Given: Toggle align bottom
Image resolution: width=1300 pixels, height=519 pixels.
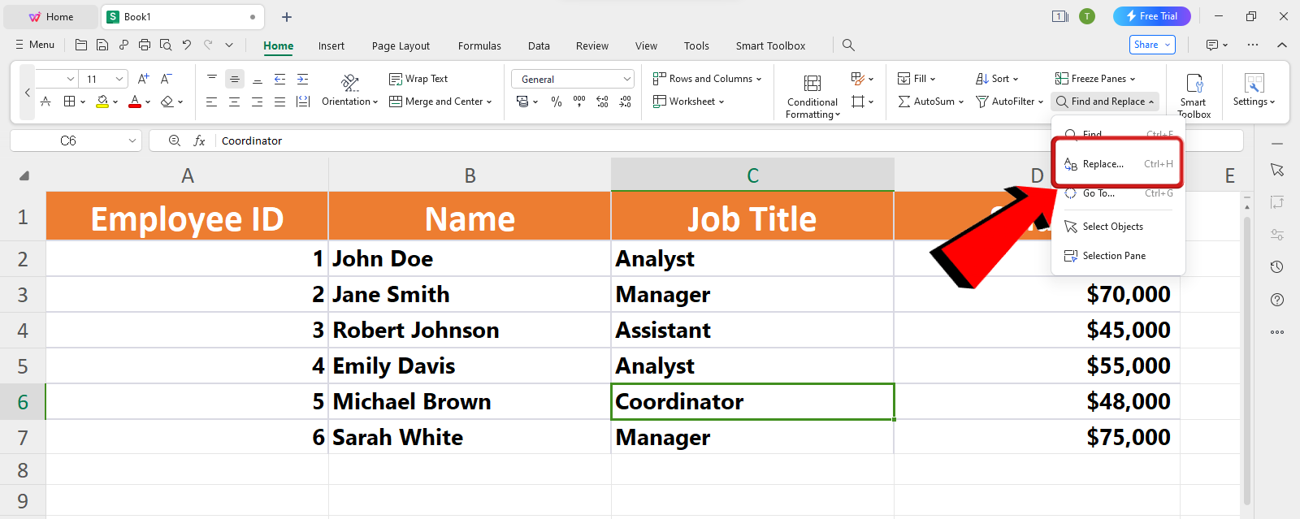Looking at the screenshot, I should pyautogui.click(x=258, y=79).
